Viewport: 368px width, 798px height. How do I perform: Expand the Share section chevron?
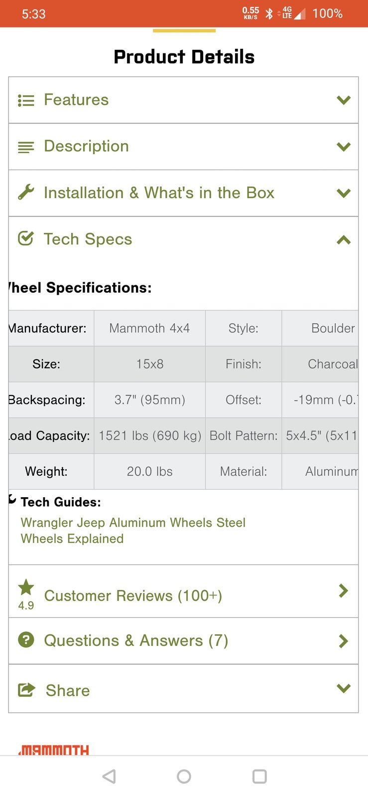pyautogui.click(x=344, y=689)
